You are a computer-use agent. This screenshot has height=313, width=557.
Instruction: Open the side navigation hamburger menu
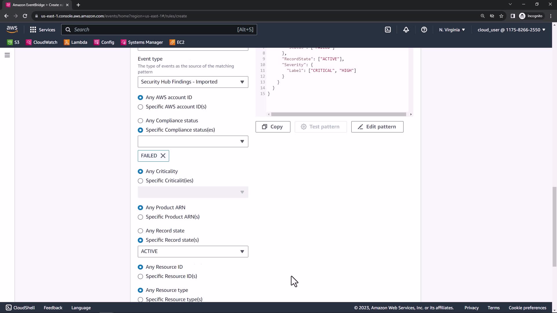[7, 55]
